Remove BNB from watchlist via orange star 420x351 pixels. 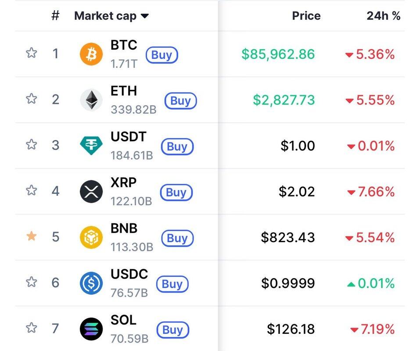[31, 237]
